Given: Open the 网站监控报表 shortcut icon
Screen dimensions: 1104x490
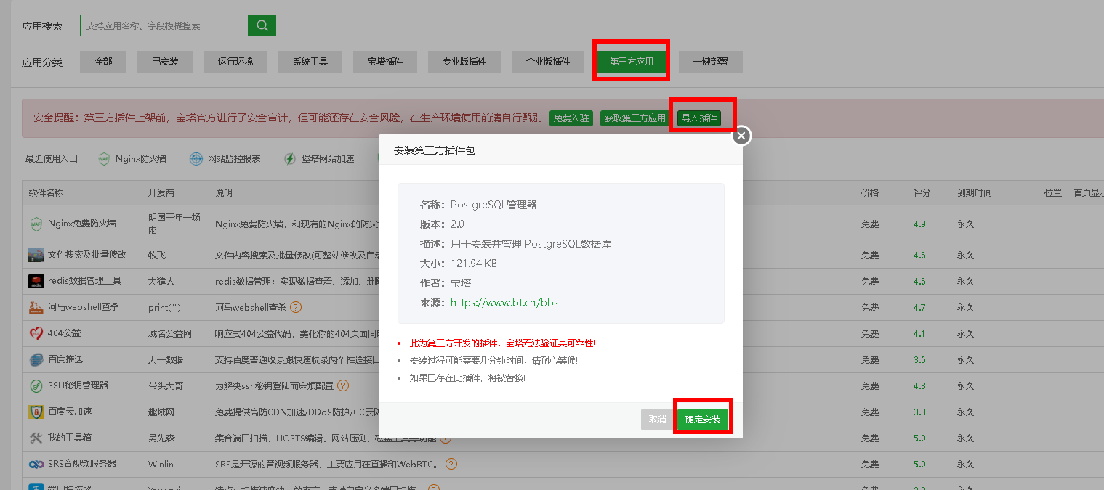Looking at the screenshot, I should 196,159.
